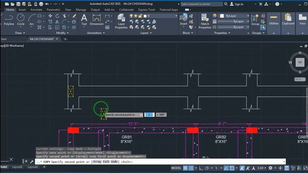This screenshot has height=173, width=308.
Task: Select the Arc drawing tool
Action: pyautogui.click(x=31, y=20)
